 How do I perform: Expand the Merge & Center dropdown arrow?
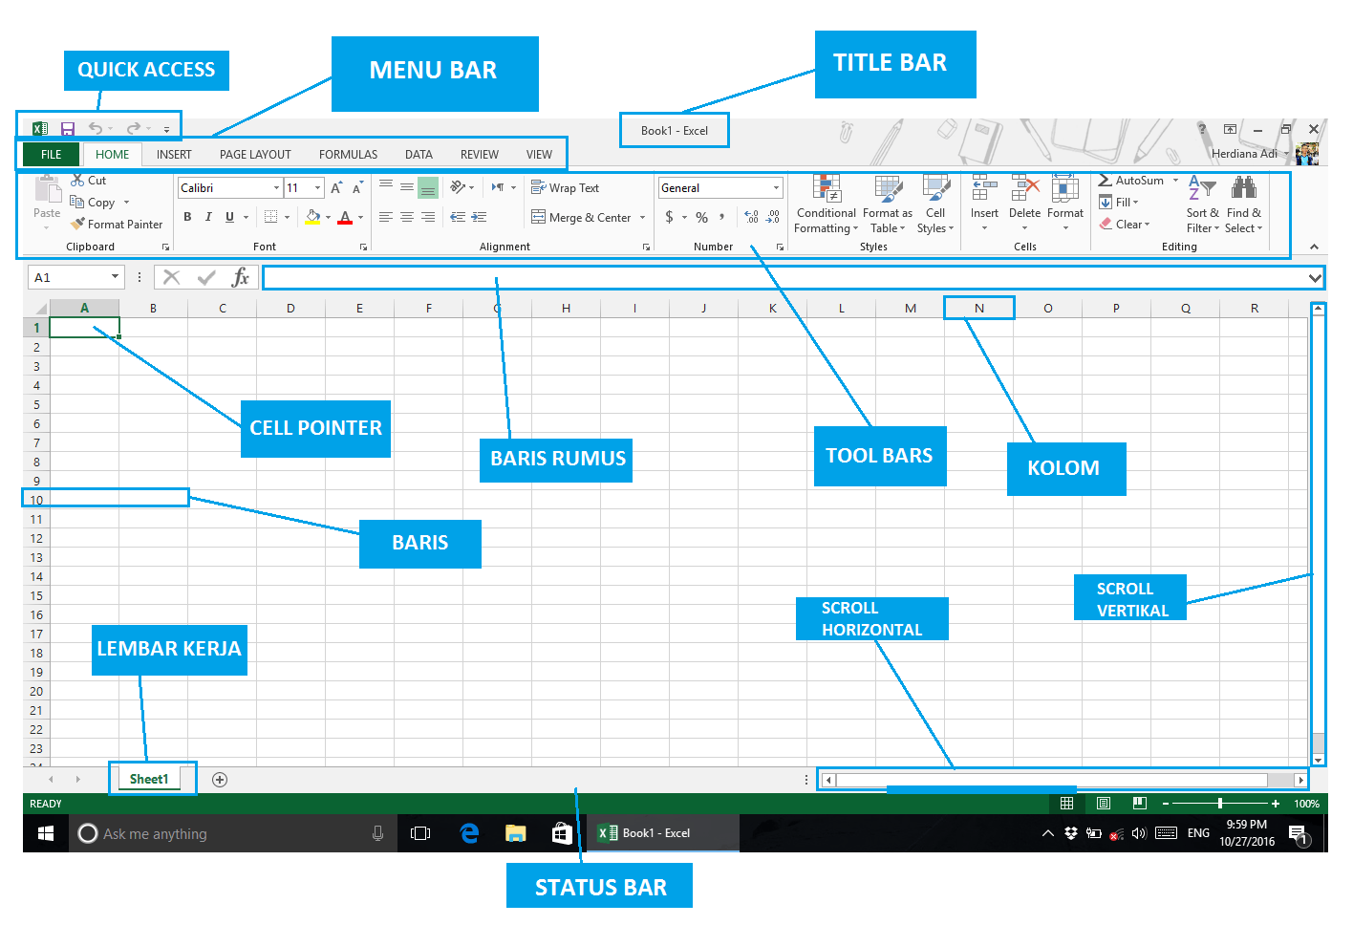tap(642, 217)
